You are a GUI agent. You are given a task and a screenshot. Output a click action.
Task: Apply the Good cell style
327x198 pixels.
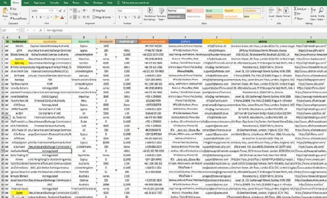point(214,10)
